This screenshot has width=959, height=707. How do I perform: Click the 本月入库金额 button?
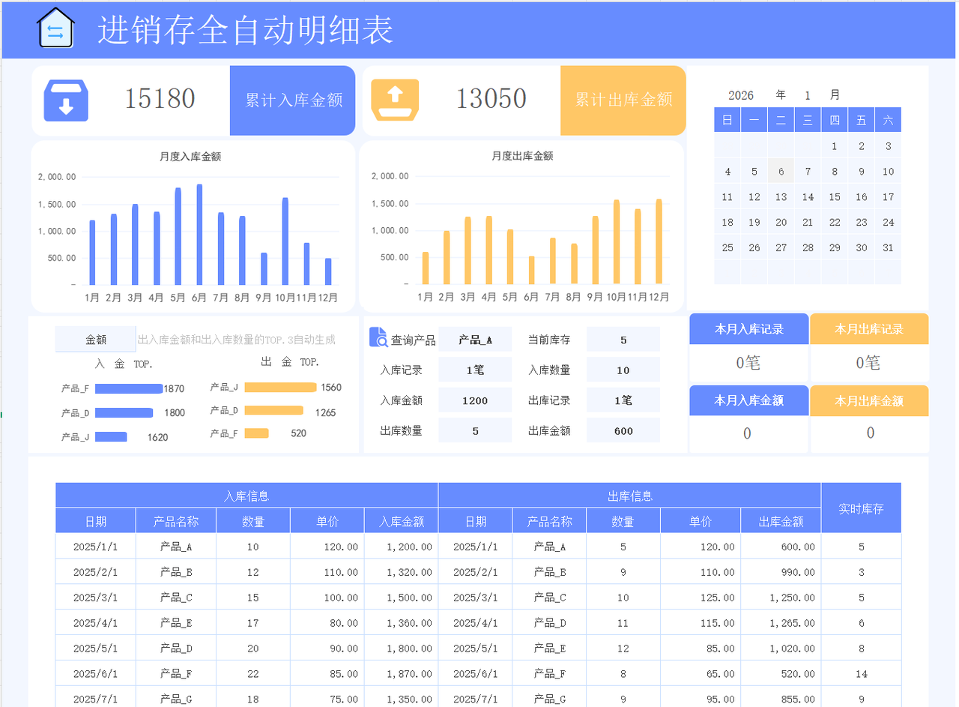coord(748,400)
